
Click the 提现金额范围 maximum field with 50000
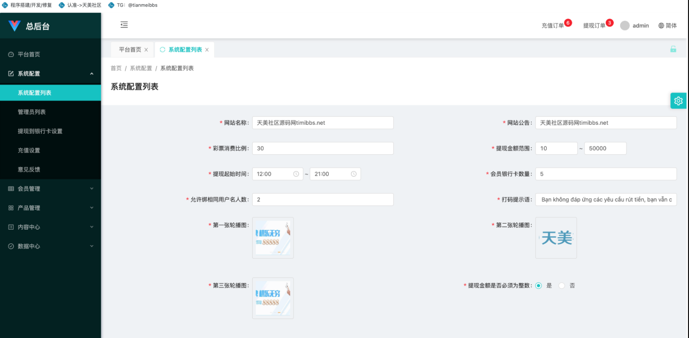605,149
